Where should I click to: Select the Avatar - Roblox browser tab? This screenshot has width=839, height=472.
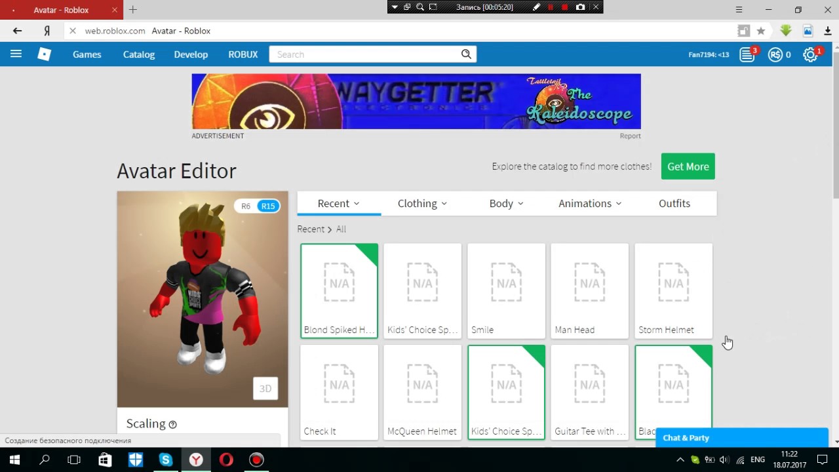click(60, 10)
